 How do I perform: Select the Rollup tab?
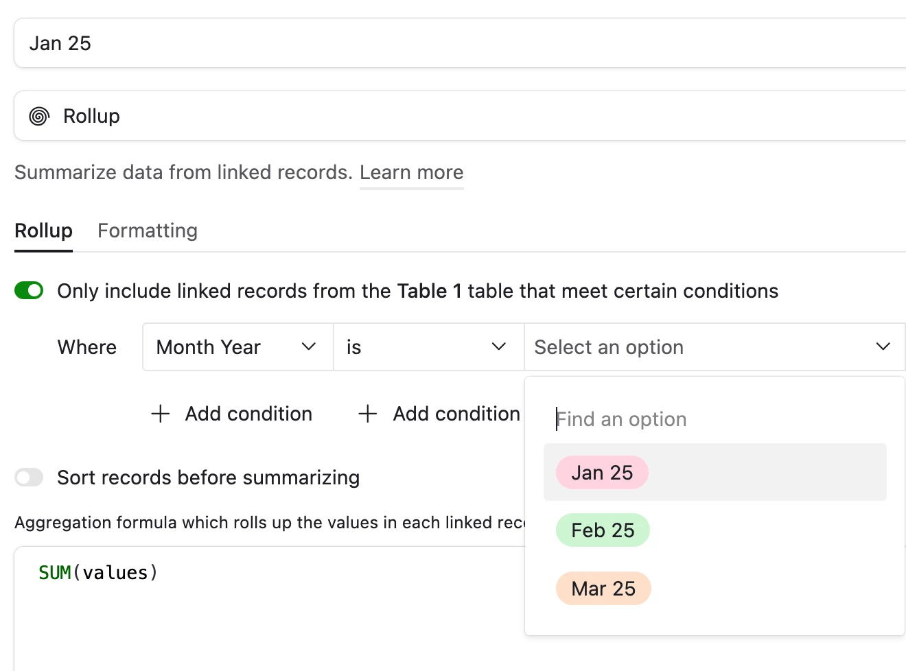43,231
